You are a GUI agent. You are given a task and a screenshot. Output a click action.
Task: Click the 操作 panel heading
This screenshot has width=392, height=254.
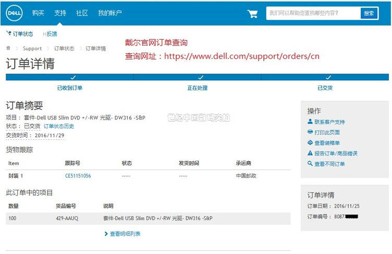(314, 111)
